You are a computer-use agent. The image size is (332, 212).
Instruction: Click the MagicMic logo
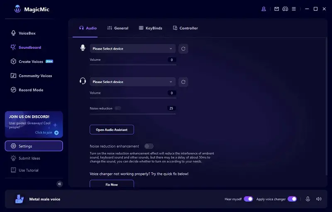pyautogui.click(x=17, y=9)
